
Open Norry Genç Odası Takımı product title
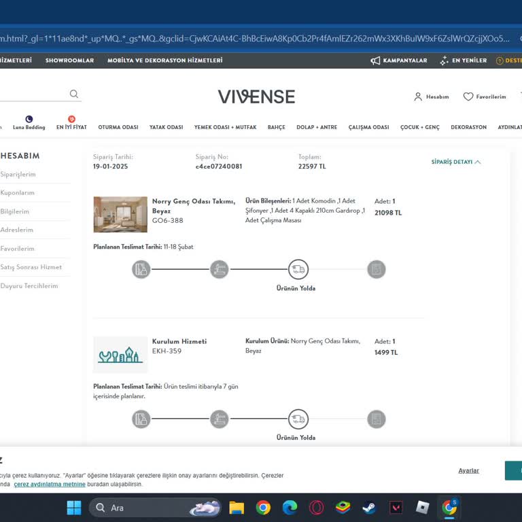[194, 206]
